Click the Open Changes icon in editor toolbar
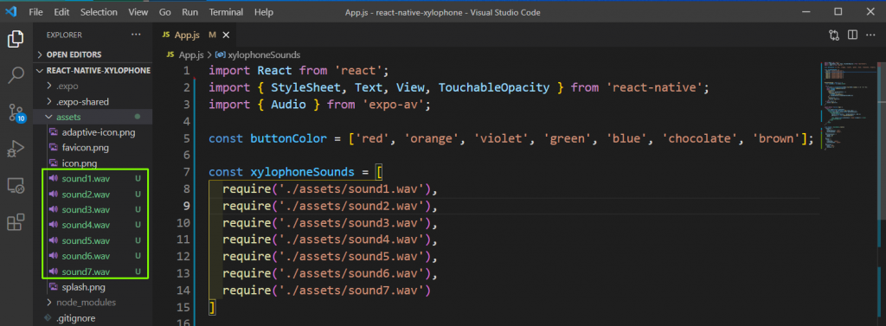886x326 pixels. tap(834, 35)
